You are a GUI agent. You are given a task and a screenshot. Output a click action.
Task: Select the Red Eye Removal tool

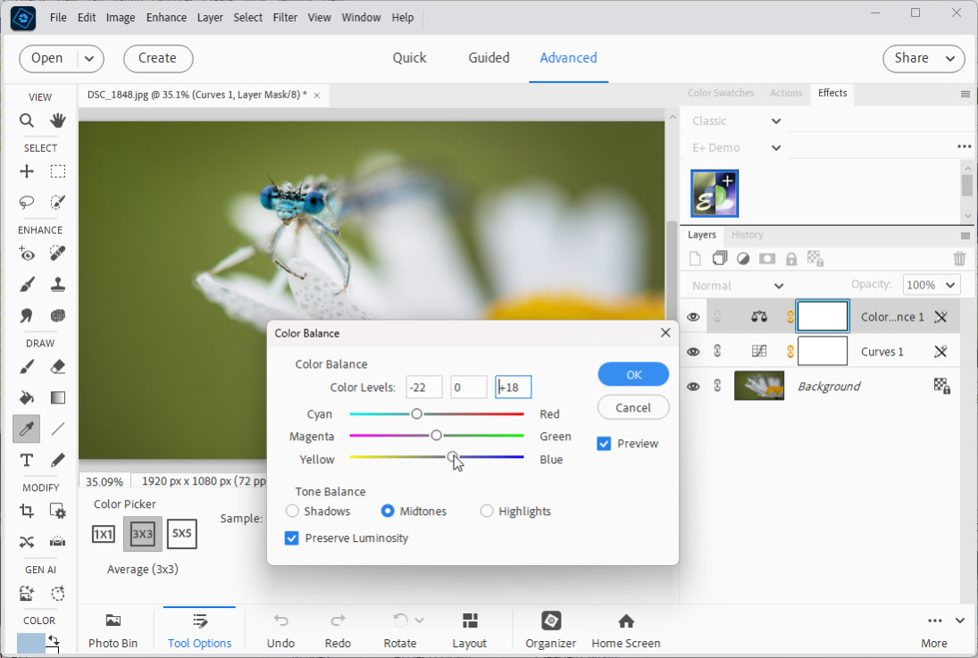26,254
